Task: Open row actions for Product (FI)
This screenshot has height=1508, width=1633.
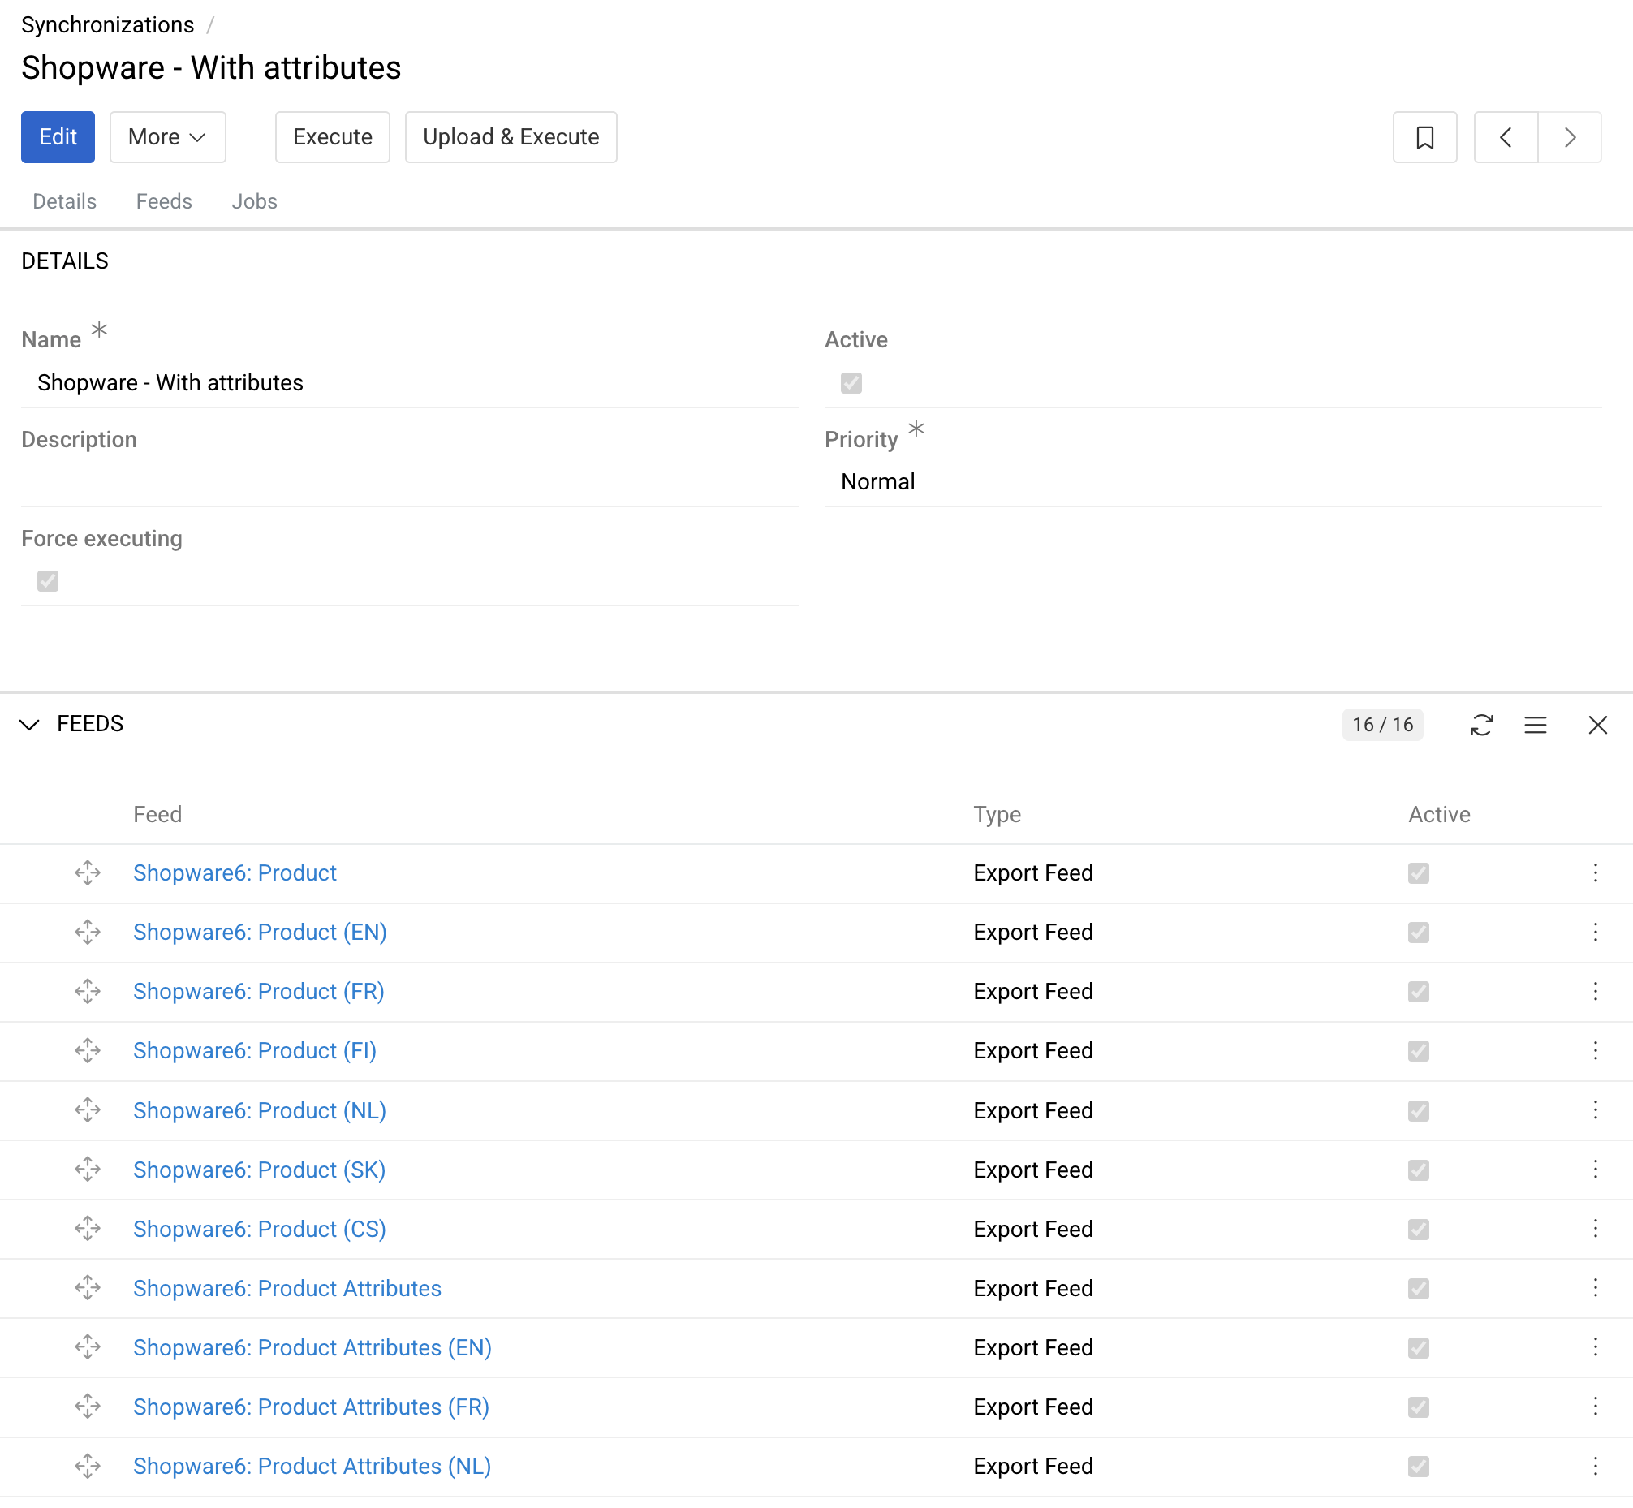Action: point(1595,1050)
